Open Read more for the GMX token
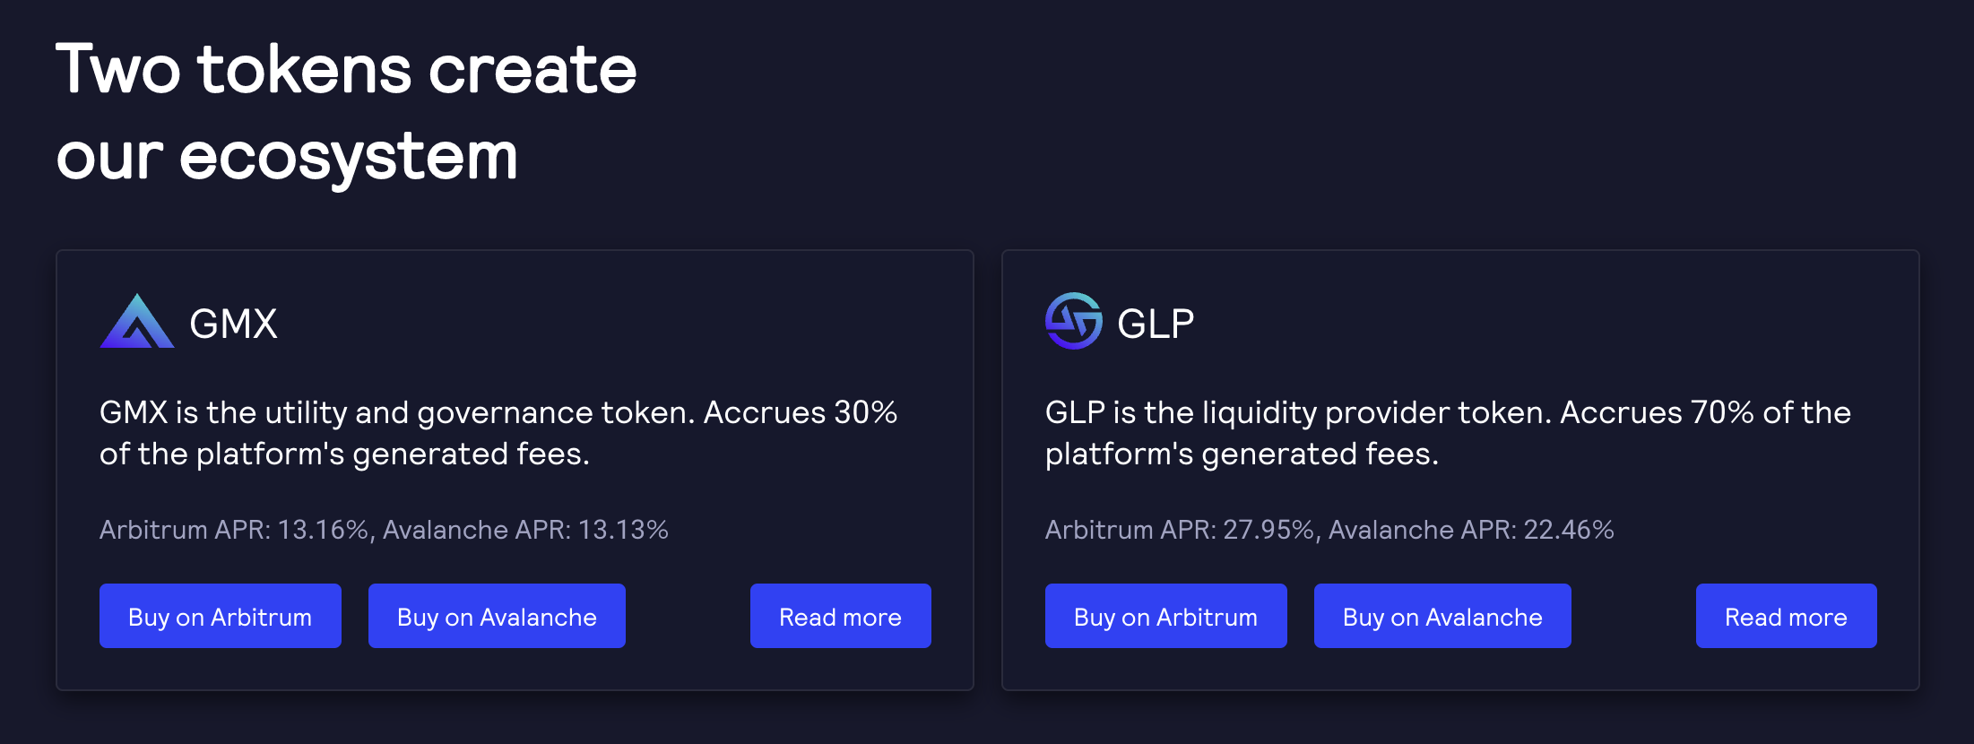This screenshot has height=744, width=1974. pos(840,616)
